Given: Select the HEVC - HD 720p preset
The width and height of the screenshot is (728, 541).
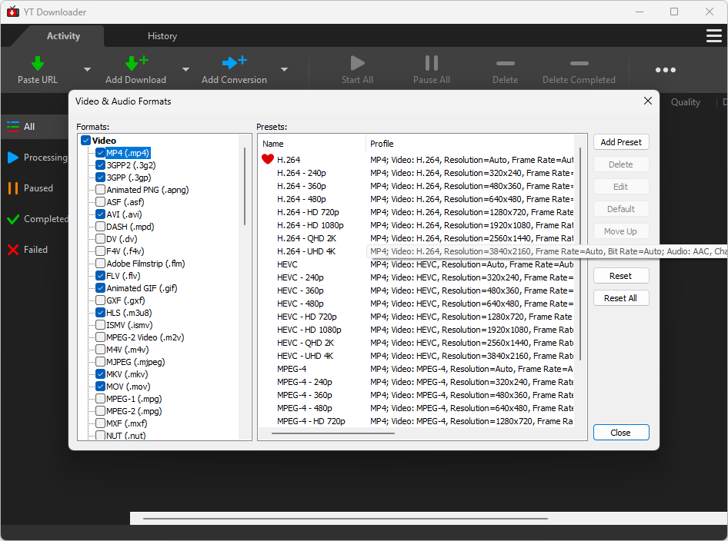Looking at the screenshot, I should [307, 317].
